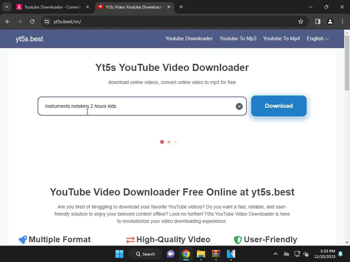The height and width of the screenshot is (262, 350).
Task: Click the Chrome icon in the taskbar
Action: (x=186, y=254)
